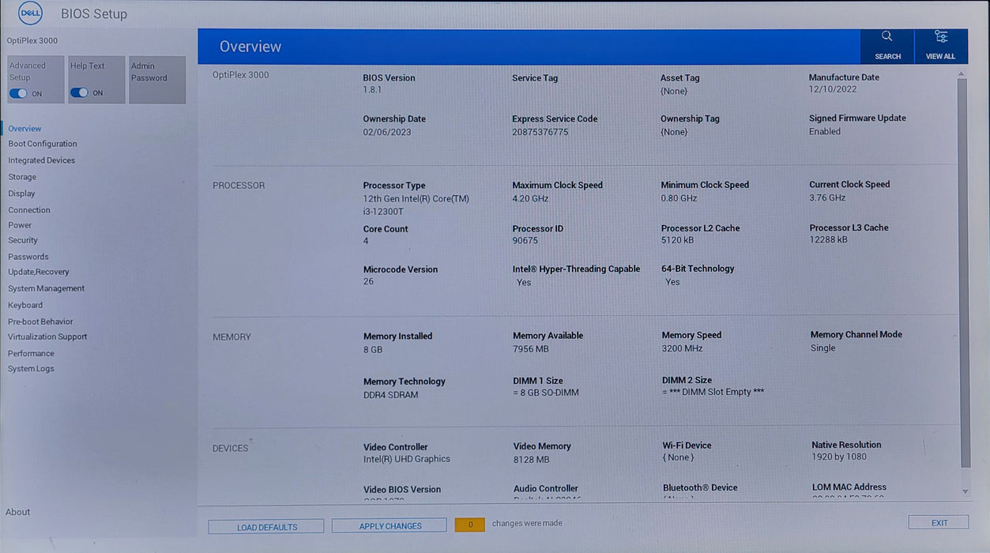
Task: Click the DEVICES section label
Action: coord(230,449)
